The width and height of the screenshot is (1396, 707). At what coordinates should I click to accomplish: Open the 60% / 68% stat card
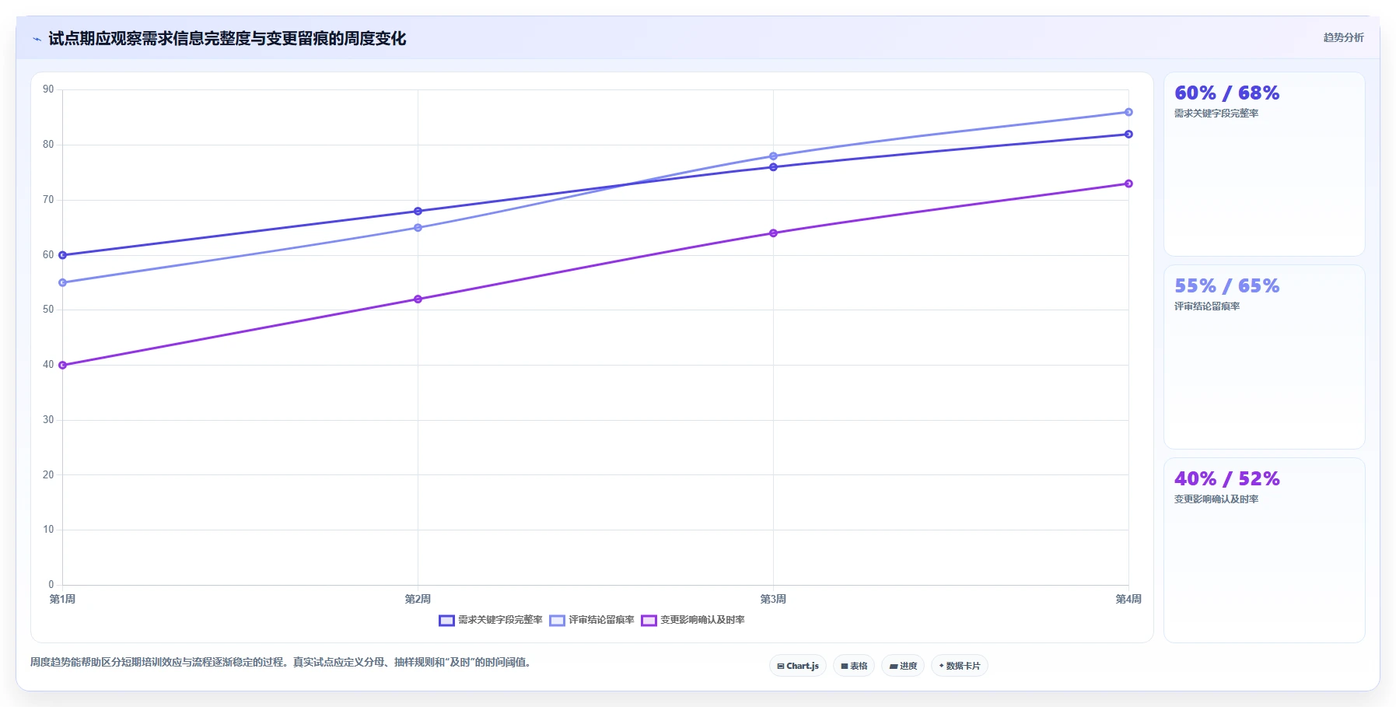(x=1265, y=164)
